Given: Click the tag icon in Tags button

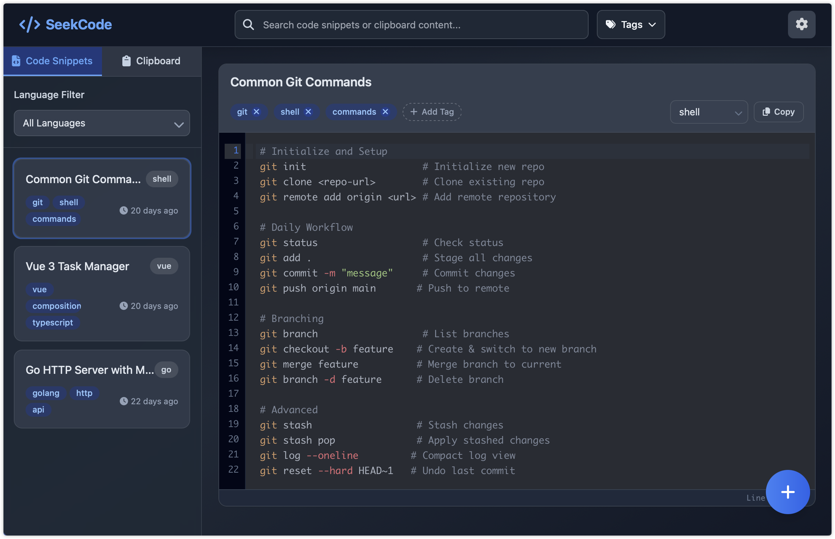Looking at the screenshot, I should [611, 24].
